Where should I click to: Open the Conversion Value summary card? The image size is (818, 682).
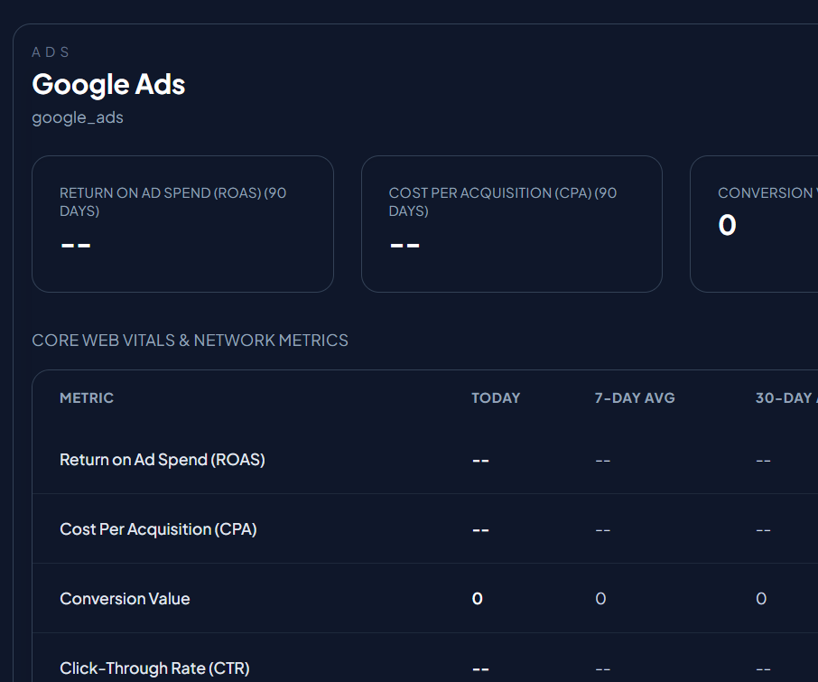click(755, 224)
